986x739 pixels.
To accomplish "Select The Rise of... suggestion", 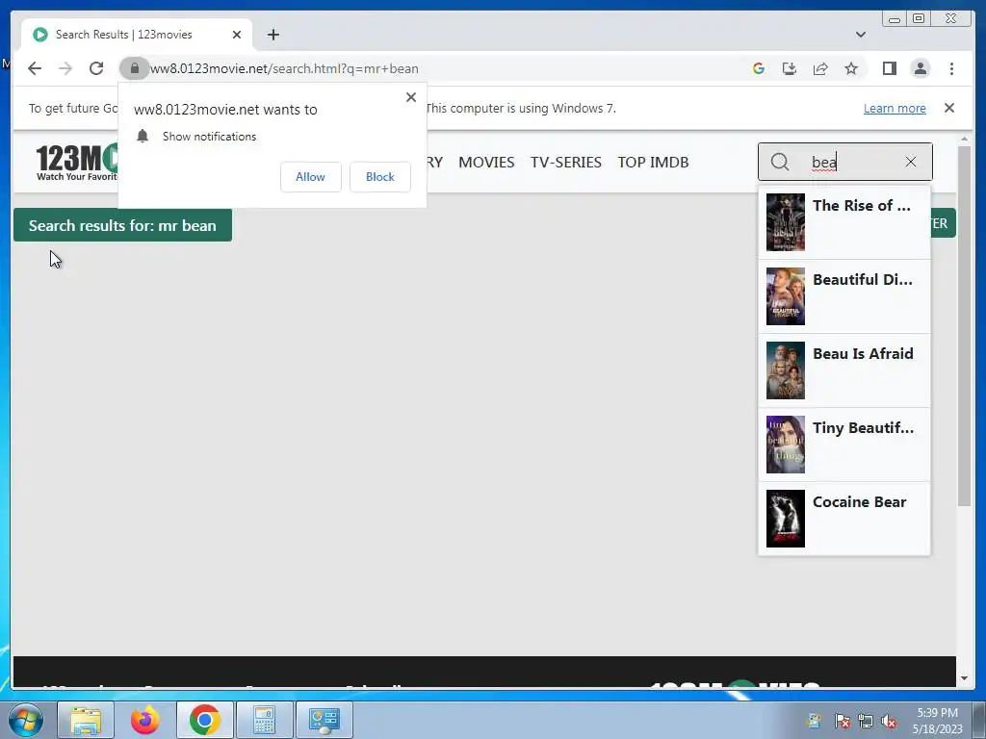I will coord(844,222).
